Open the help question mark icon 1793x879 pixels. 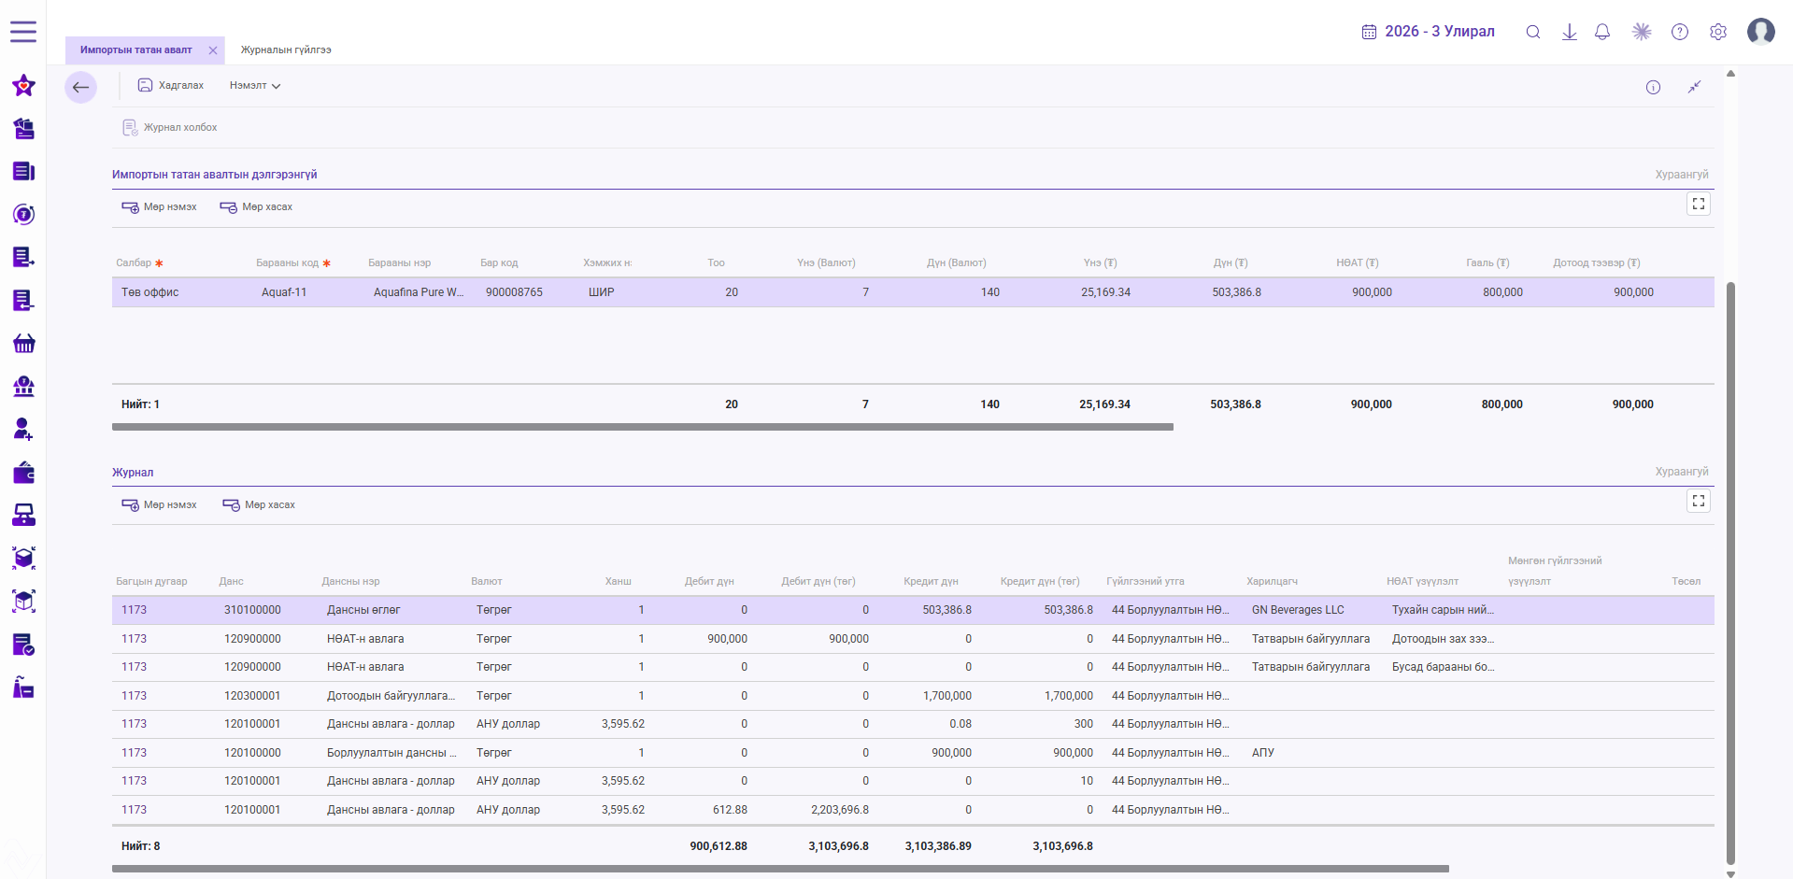[1679, 32]
